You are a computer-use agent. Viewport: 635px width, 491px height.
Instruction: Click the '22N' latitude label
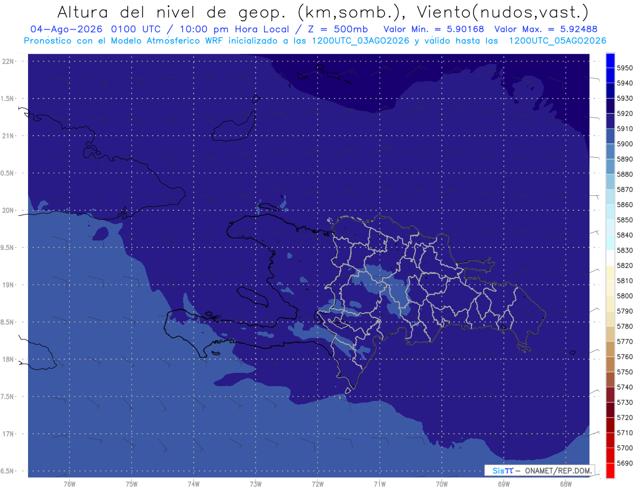point(8,61)
